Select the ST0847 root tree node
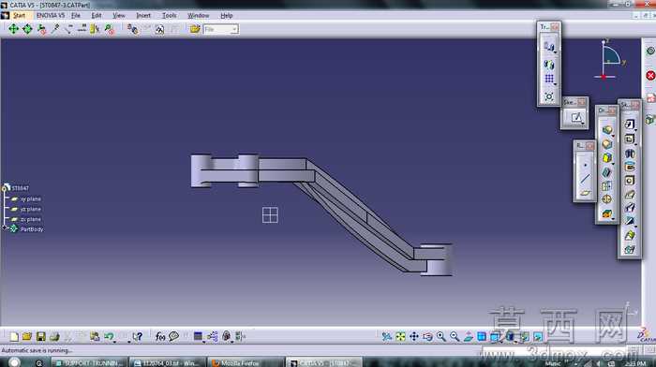The height and width of the screenshot is (367, 656). [20, 188]
